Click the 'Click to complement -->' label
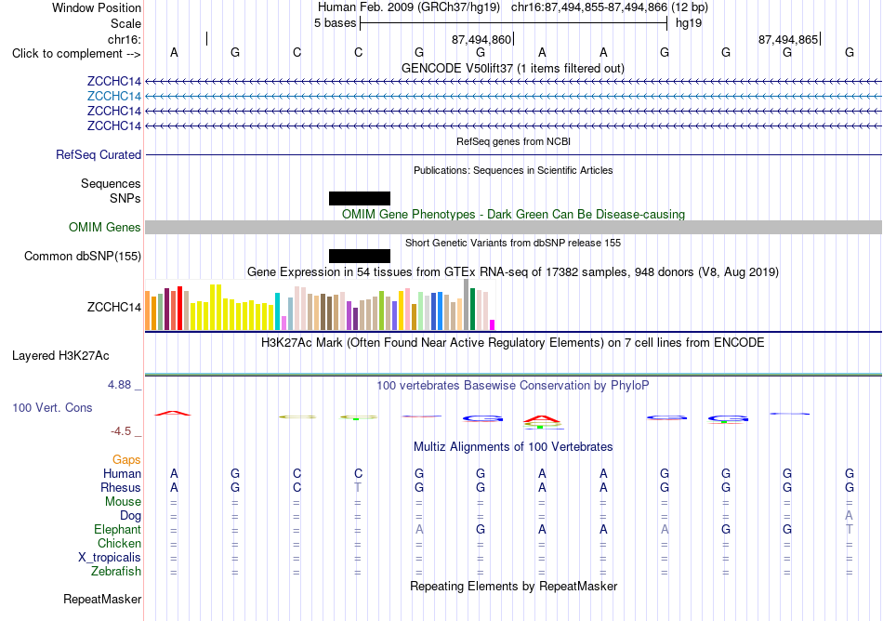883x621 pixels. coord(76,54)
